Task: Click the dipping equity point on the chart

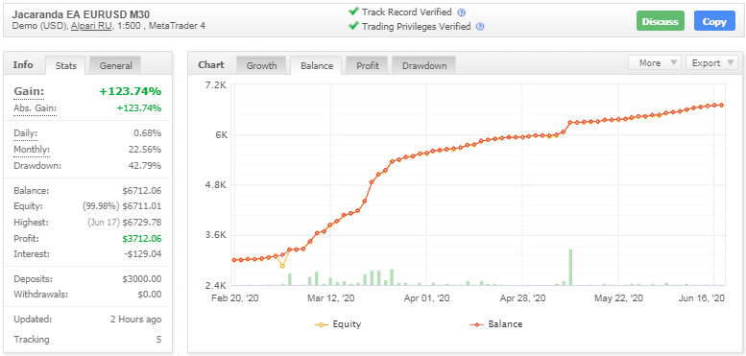Action: 282,266
